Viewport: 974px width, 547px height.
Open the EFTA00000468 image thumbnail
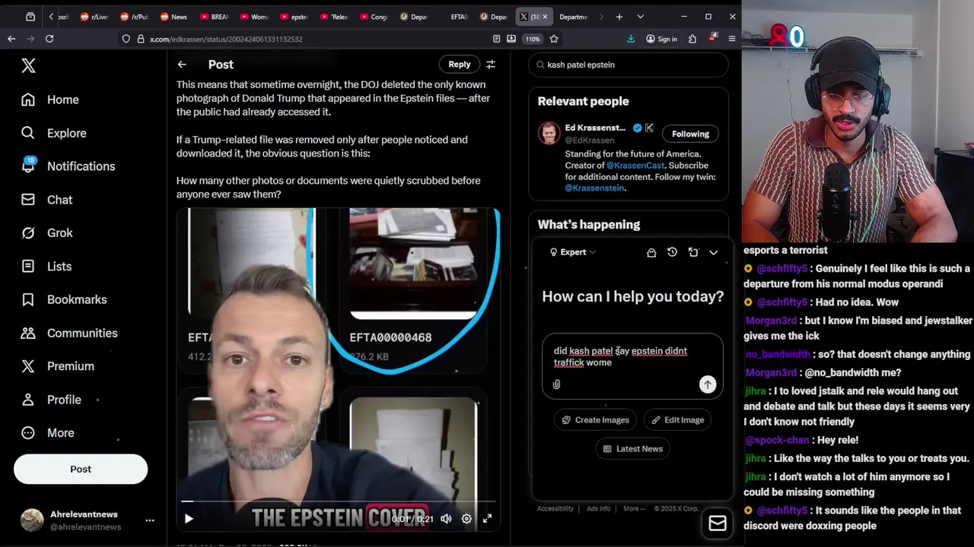(413, 264)
